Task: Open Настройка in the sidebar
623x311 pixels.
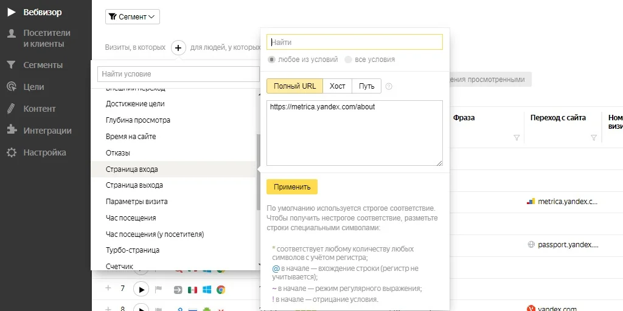Action: coord(44,152)
